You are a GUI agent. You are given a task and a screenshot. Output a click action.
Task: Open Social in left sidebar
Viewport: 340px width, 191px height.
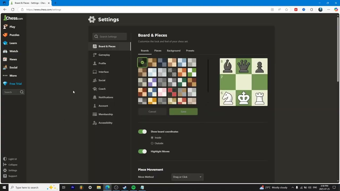coord(10,67)
